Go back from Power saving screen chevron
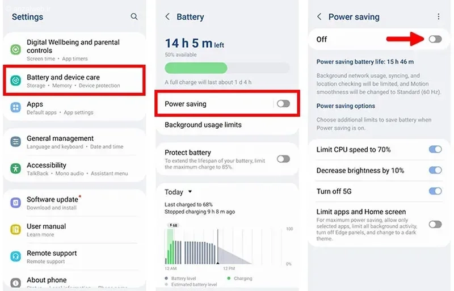 point(319,16)
